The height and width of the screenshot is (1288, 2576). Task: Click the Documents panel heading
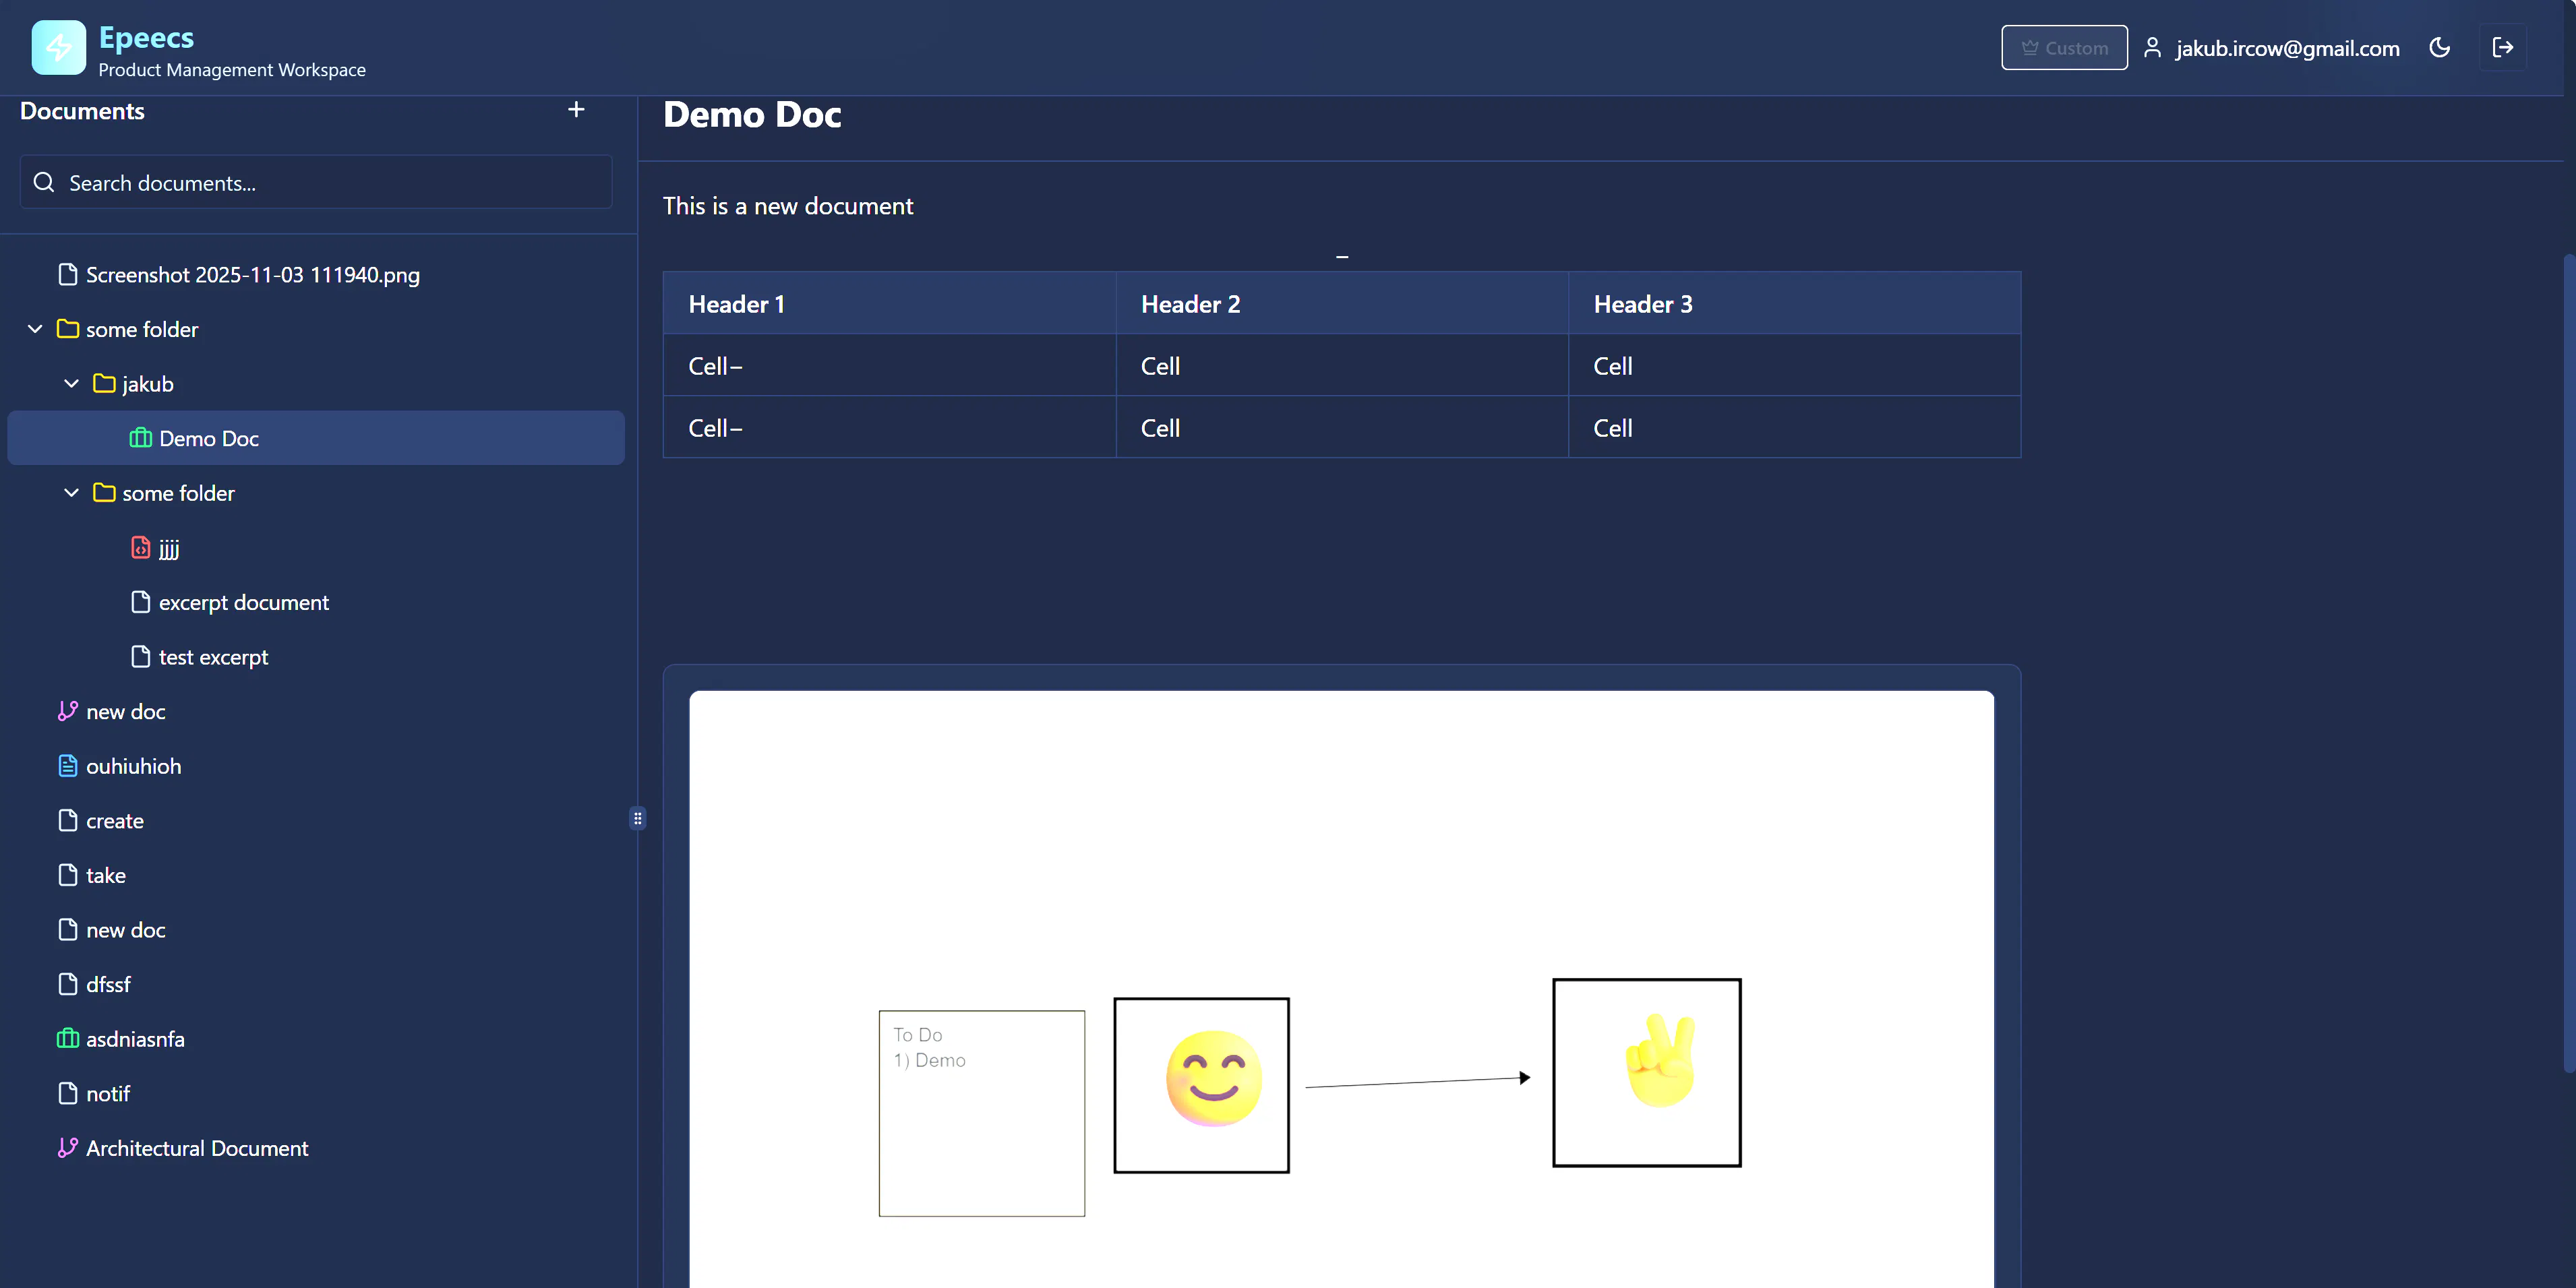point(82,111)
